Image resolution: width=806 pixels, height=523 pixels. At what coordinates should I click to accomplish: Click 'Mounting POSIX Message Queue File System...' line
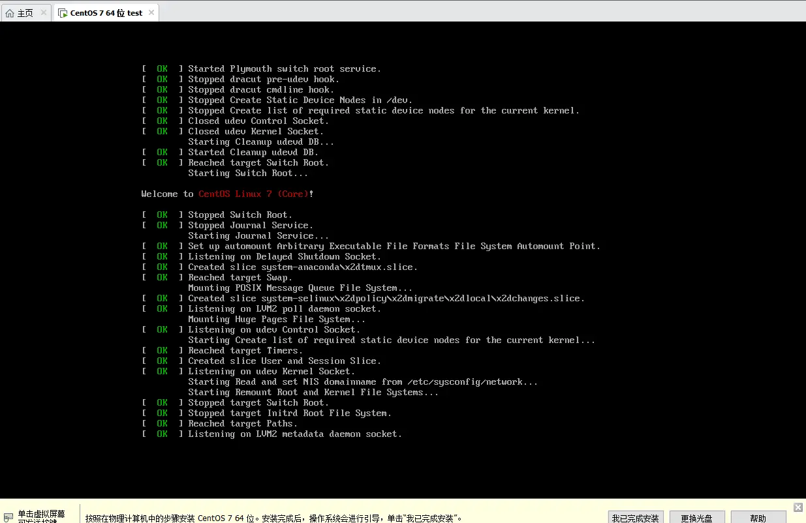pos(300,288)
